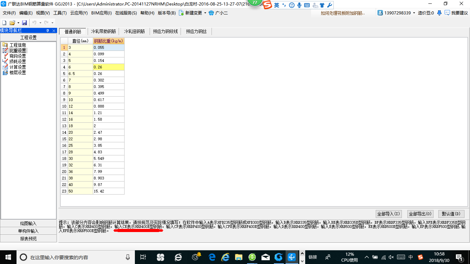Image resolution: width=470 pixels, height=264 pixels.
Task: Close the 模块导航栏 panel
Action: pos(54,31)
